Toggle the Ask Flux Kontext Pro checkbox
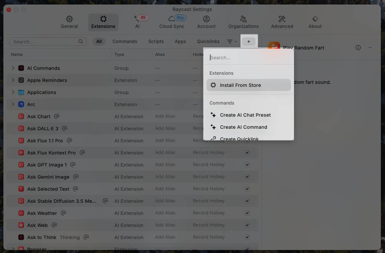The width and height of the screenshot is (385, 253). [x=247, y=153]
